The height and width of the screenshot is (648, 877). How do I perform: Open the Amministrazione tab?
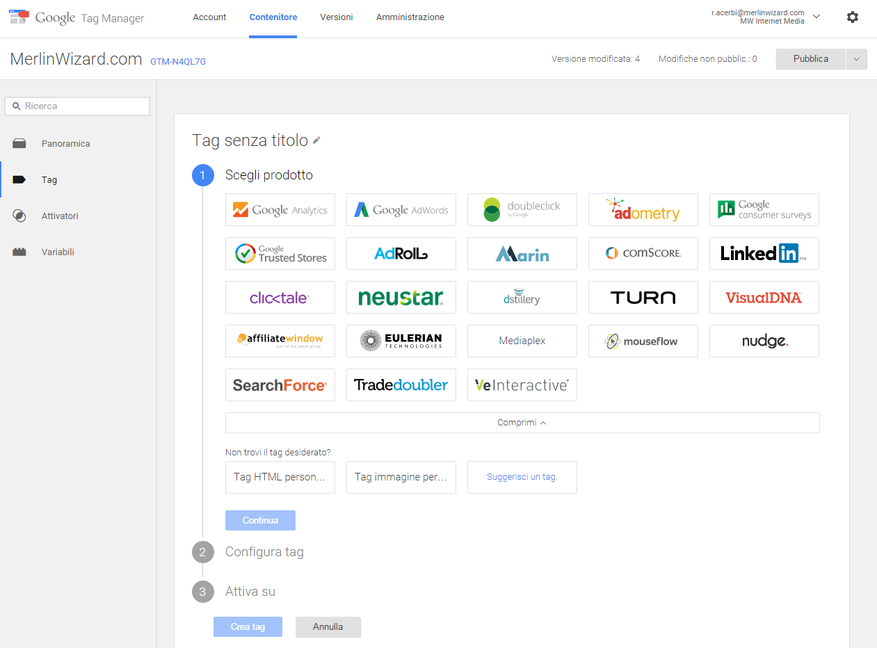[410, 17]
